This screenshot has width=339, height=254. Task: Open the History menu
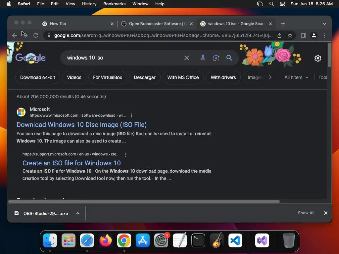pyautogui.click(x=89, y=4)
